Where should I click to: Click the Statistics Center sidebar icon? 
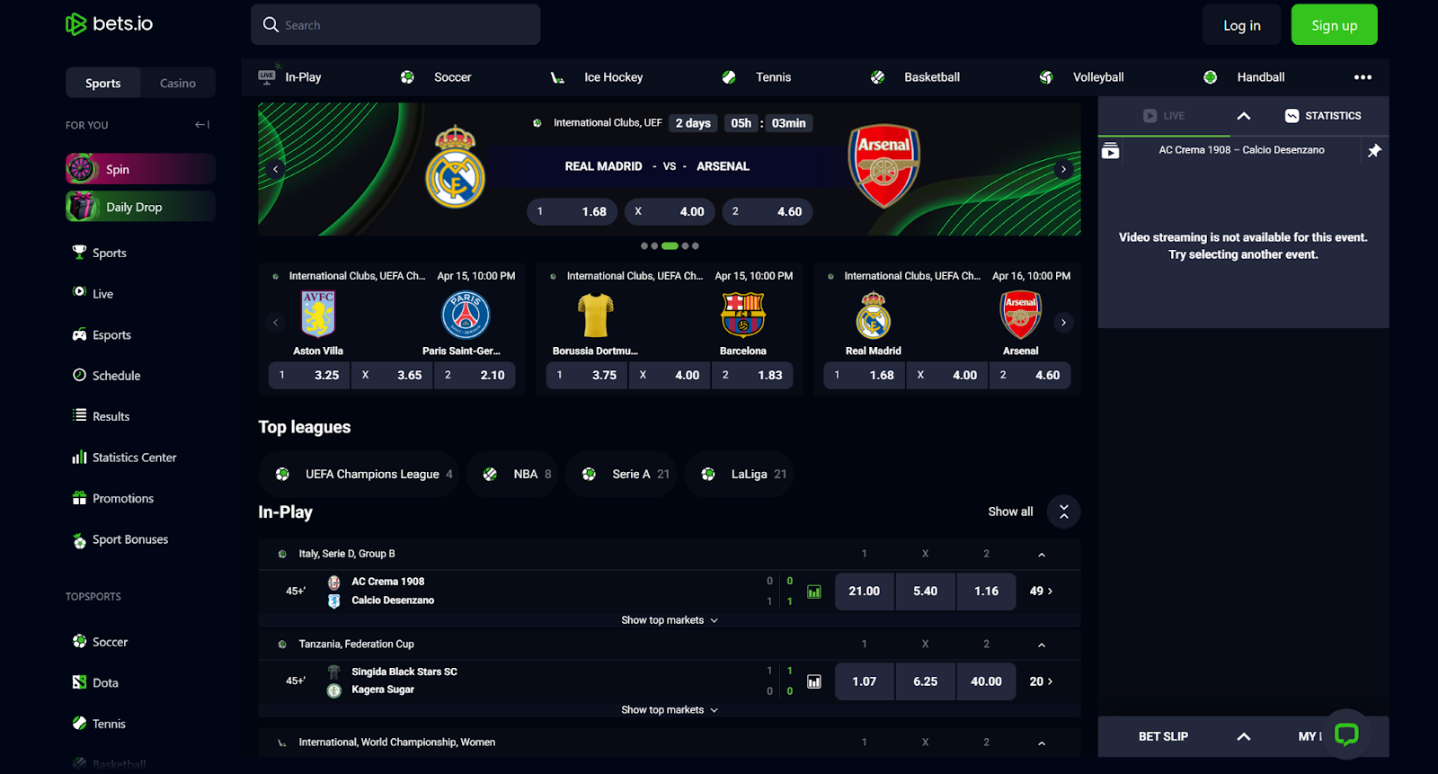tap(79, 458)
